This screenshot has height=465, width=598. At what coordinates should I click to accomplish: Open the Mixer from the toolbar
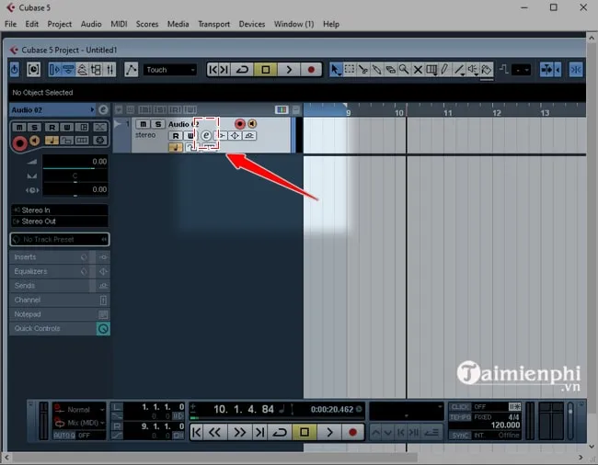(x=109, y=70)
